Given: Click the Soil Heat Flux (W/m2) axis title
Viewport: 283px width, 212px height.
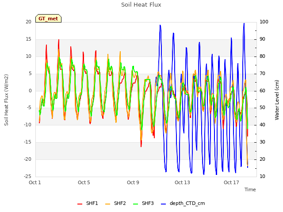Looking at the screenshot, I should click(x=6, y=100).
